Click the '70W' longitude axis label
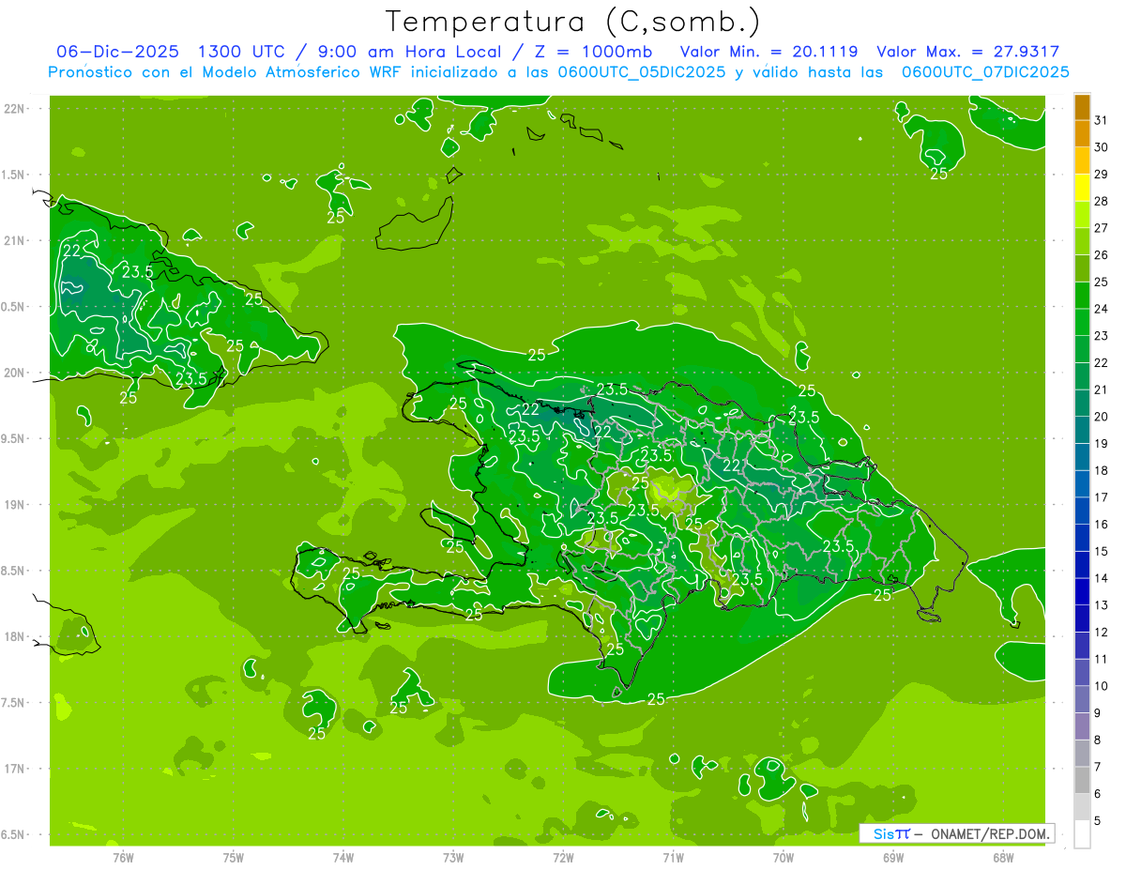1126x870 pixels. click(x=784, y=857)
